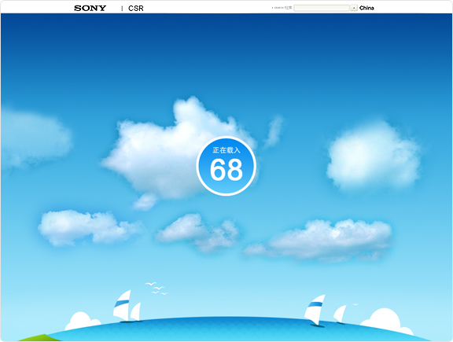Click the small sailboat on the right
Image resolution: width=453 pixels, height=342 pixels.
(341, 314)
